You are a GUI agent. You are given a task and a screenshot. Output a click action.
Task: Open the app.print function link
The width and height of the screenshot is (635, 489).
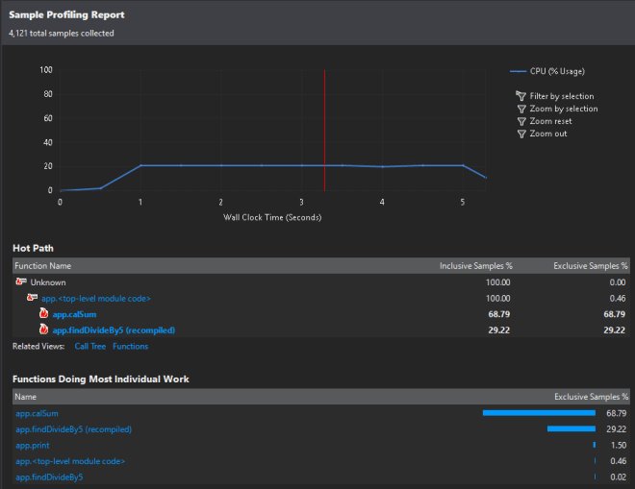[x=33, y=446]
